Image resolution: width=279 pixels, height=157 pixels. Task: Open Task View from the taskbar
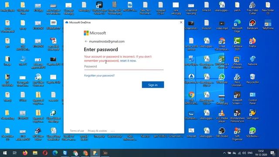(14, 153)
